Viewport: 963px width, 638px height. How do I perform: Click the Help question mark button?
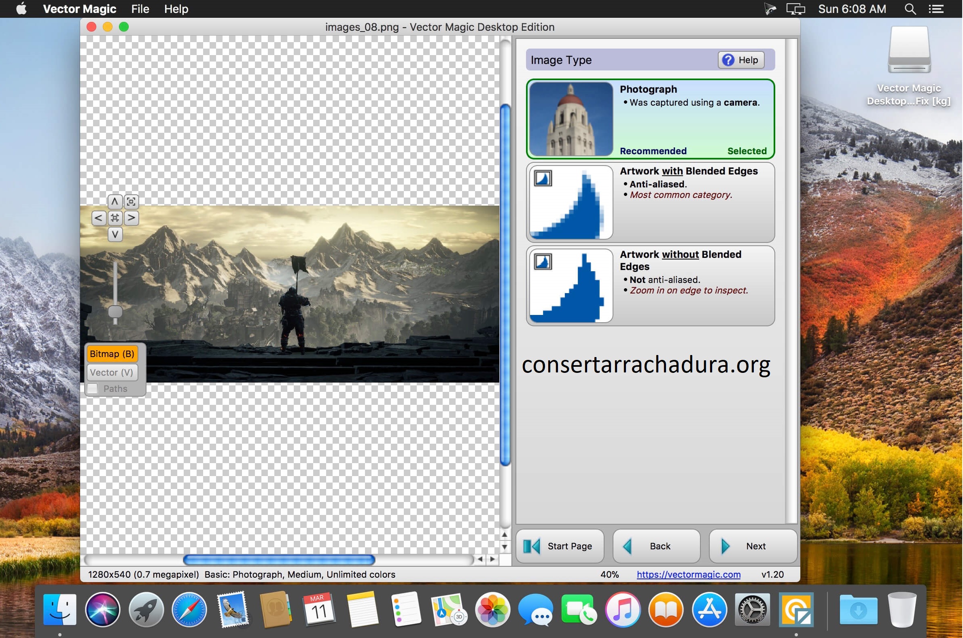[x=741, y=60]
